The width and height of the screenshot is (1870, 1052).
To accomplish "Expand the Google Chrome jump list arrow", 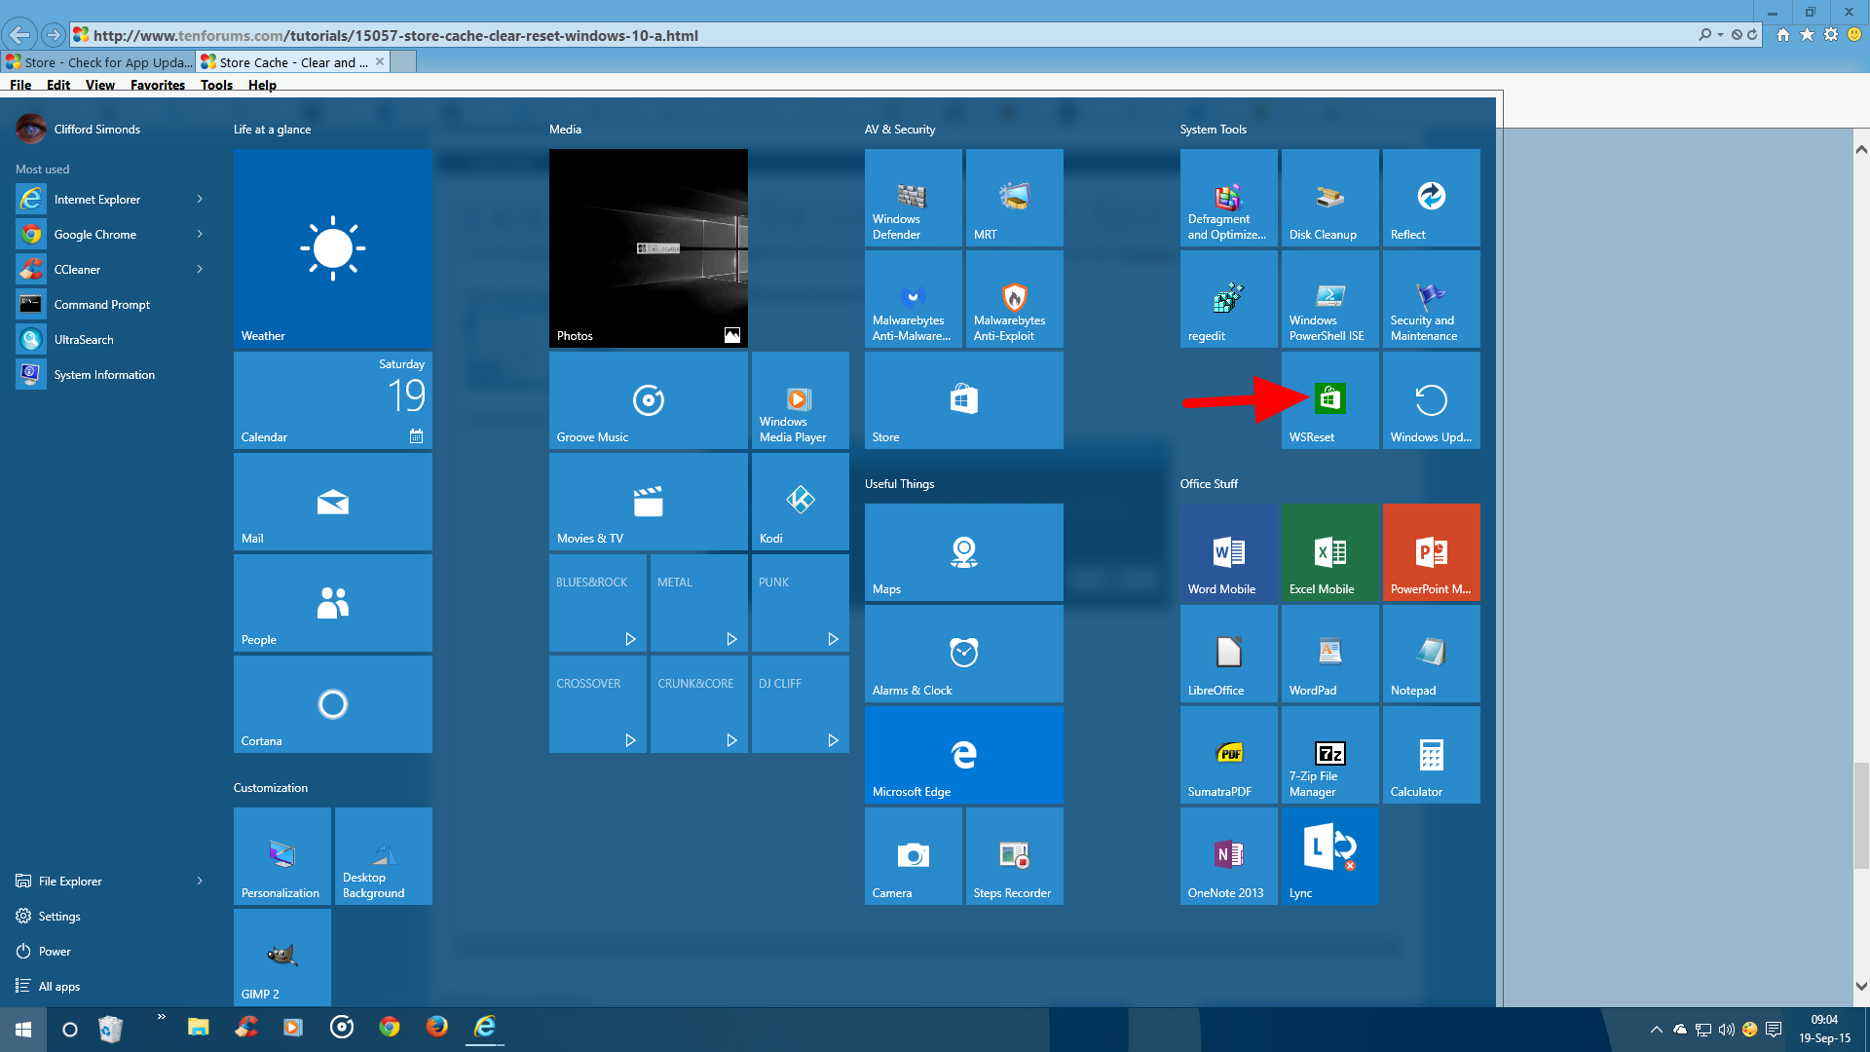I will pyautogui.click(x=200, y=234).
